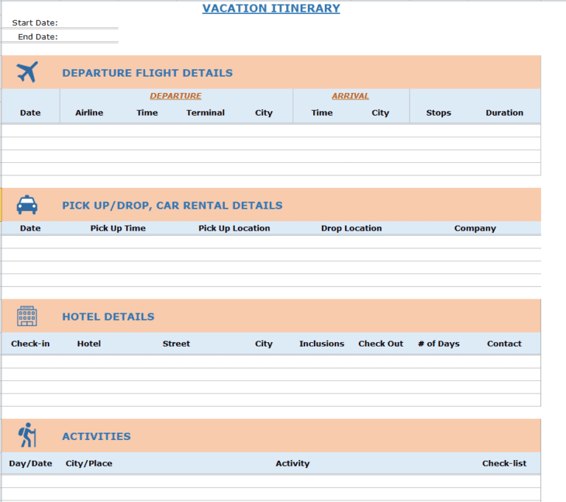The width and height of the screenshot is (566, 502).
Task: Select Time header under Arrival
Action: [x=322, y=113]
